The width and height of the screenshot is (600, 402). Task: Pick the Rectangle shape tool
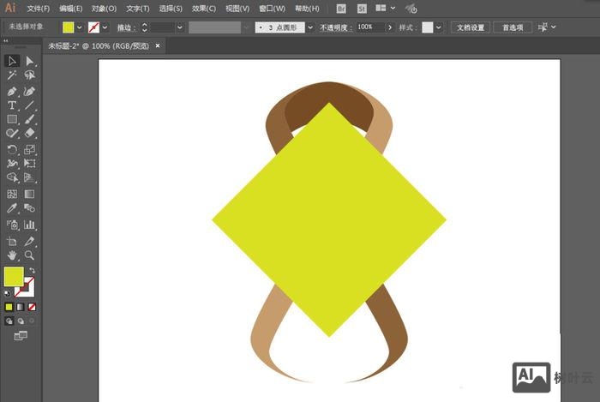[12, 120]
